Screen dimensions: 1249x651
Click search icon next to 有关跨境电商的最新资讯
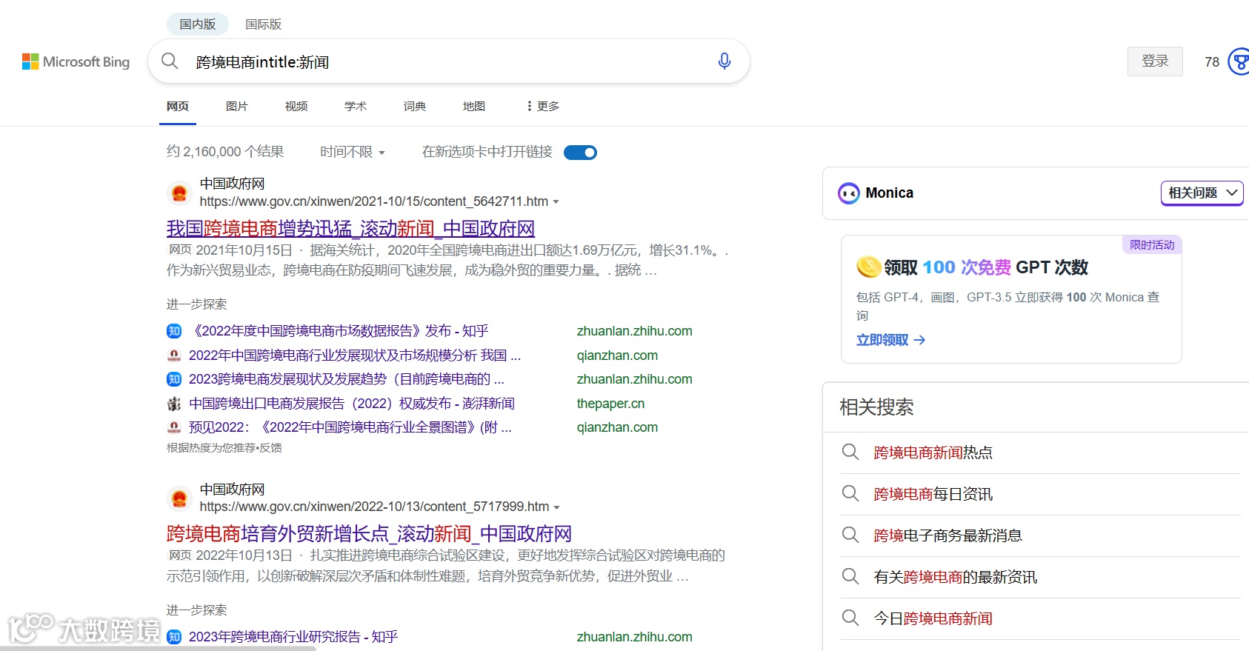pos(850,576)
